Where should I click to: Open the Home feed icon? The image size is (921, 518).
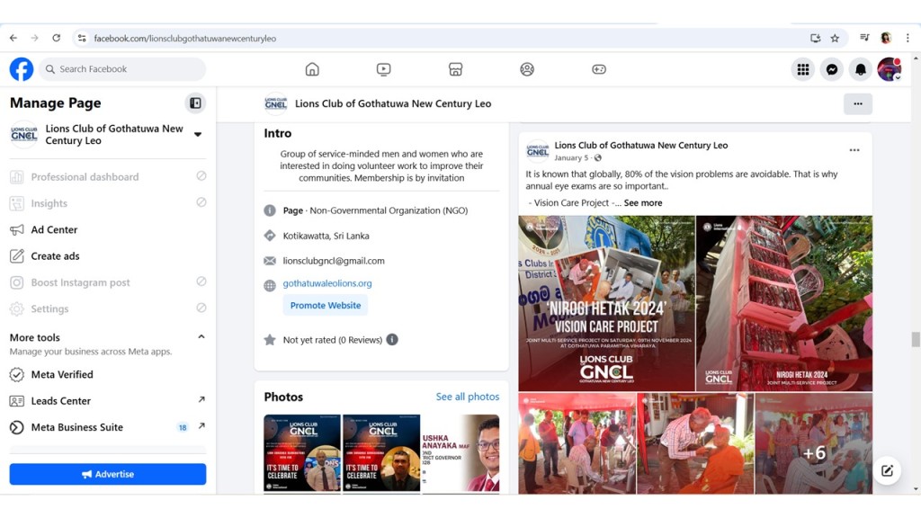[x=312, y=69]
